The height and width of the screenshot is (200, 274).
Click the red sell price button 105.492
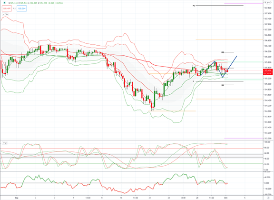pos(7,9)
